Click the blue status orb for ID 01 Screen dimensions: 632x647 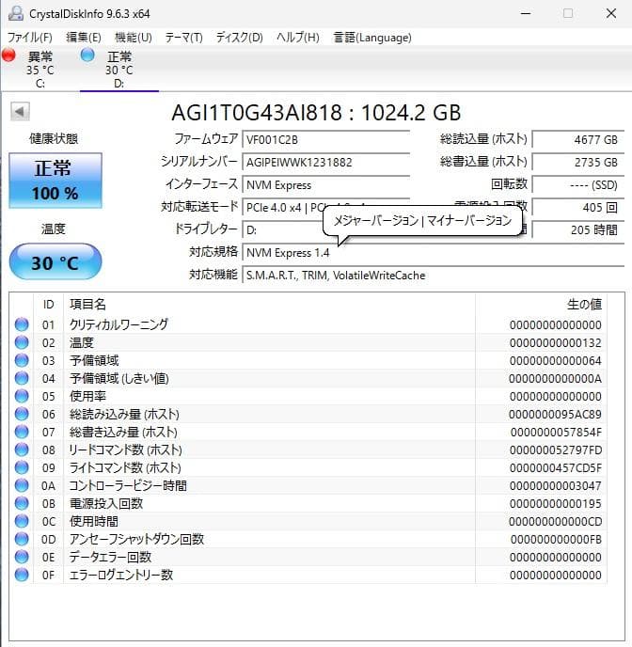point(22,324)
